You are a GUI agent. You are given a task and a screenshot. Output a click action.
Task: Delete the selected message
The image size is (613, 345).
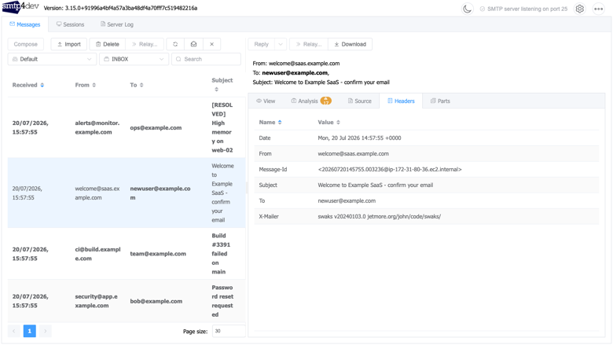pyautogui.click(x=107, y=44)
